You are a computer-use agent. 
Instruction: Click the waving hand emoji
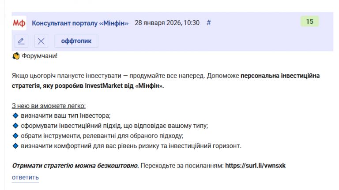(15, 56)
